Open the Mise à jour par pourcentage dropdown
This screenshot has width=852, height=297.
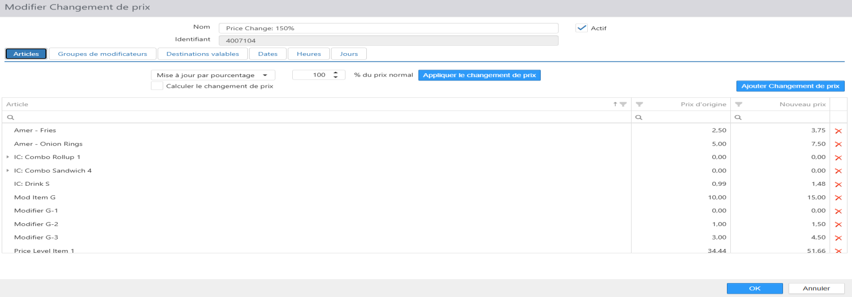pos(213,75)
